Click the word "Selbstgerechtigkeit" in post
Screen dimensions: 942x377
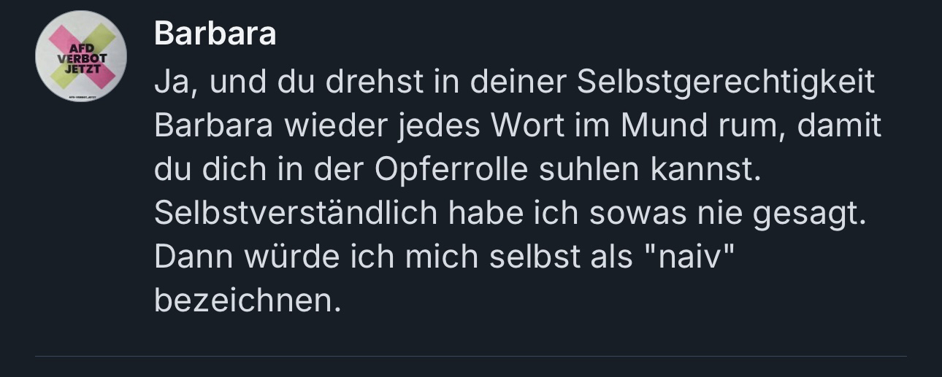click(726, 82)
